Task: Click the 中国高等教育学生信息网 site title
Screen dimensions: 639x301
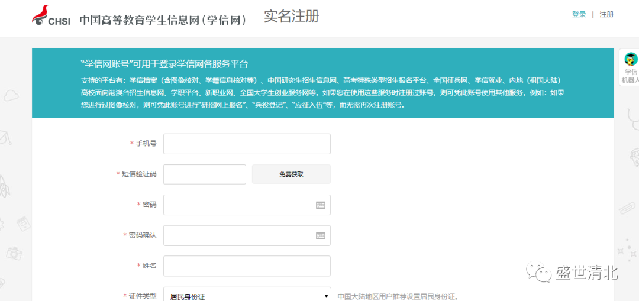Action: [163, 20]
